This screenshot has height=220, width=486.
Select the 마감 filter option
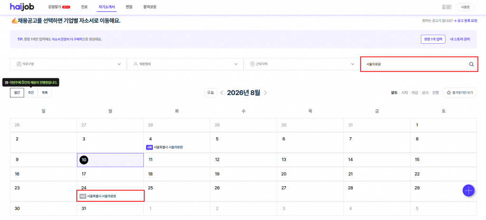click(415, 93)
